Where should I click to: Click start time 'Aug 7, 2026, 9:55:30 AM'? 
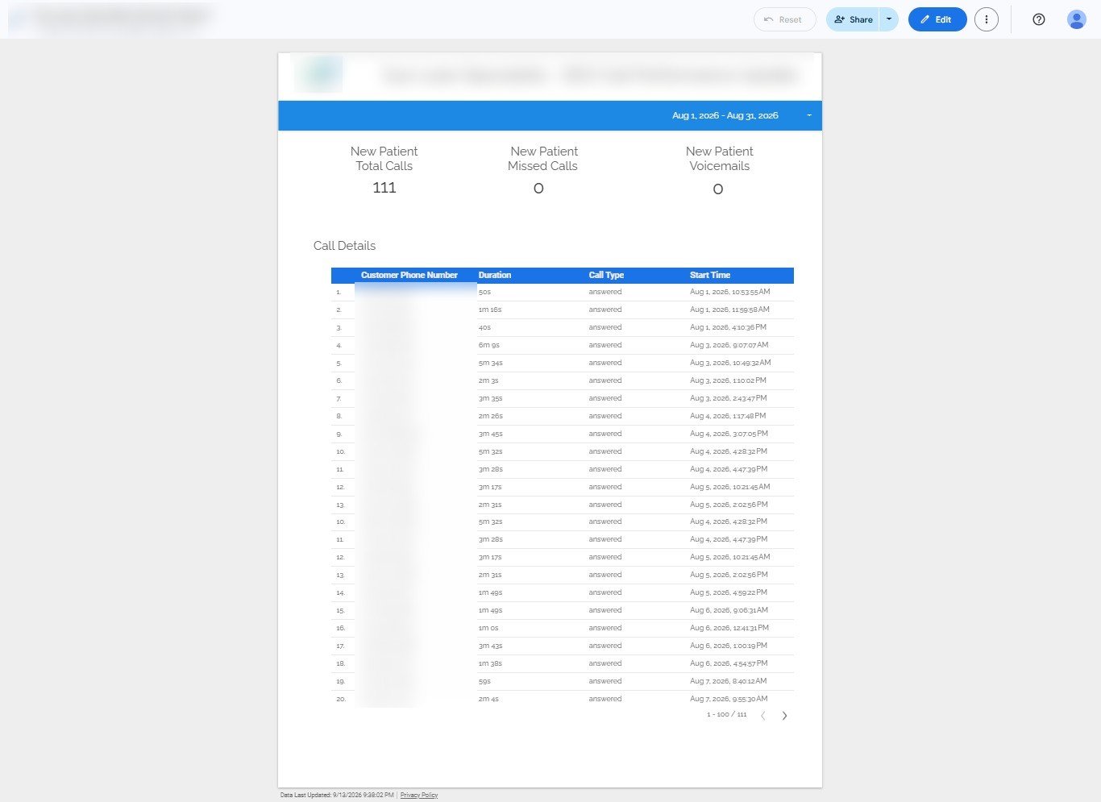729,699
